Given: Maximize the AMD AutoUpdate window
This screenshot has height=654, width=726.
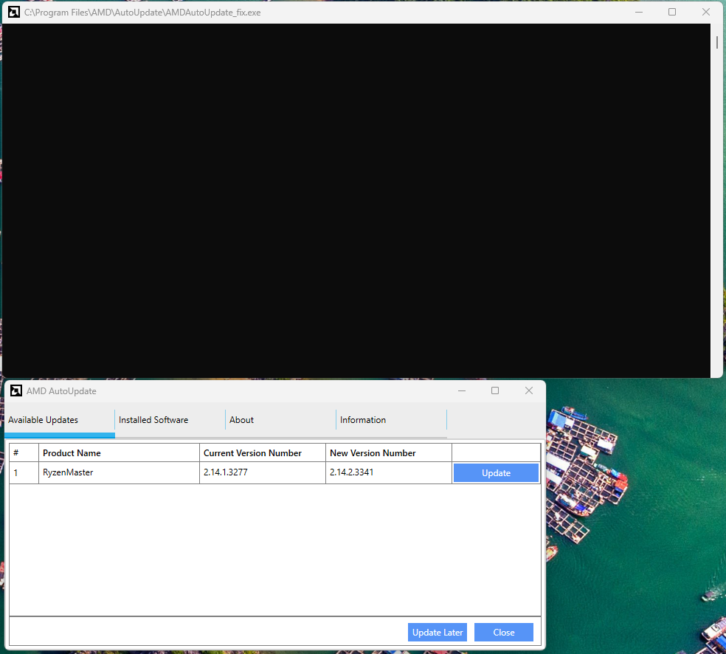Looking at the screenshot, I should click(495, 391).
